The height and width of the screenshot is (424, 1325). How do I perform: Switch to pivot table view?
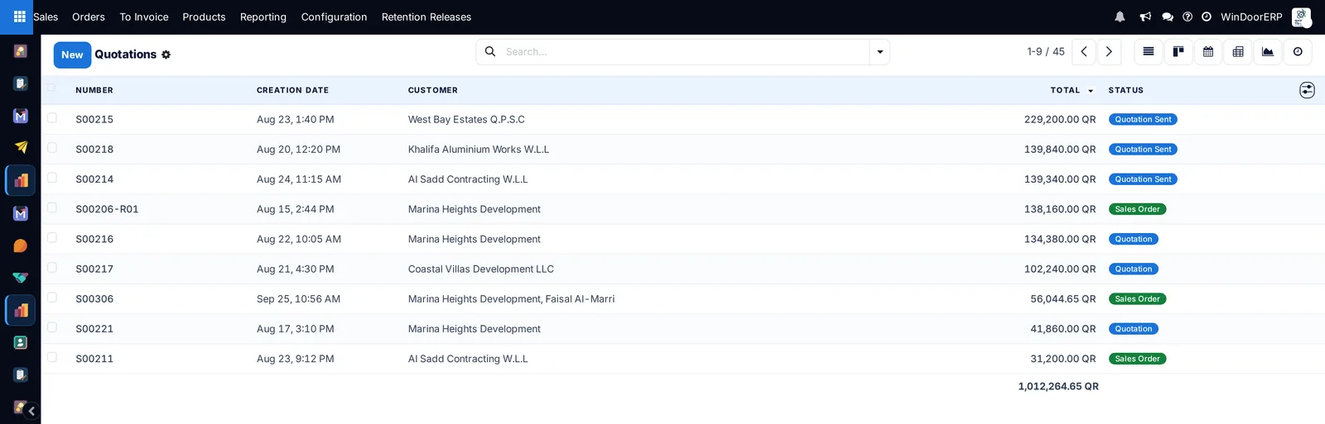click(1238, 51)
